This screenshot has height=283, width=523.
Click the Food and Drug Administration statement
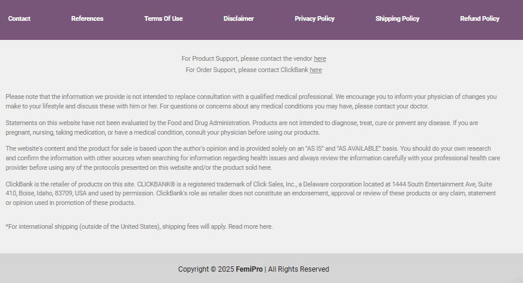[242, 127]
